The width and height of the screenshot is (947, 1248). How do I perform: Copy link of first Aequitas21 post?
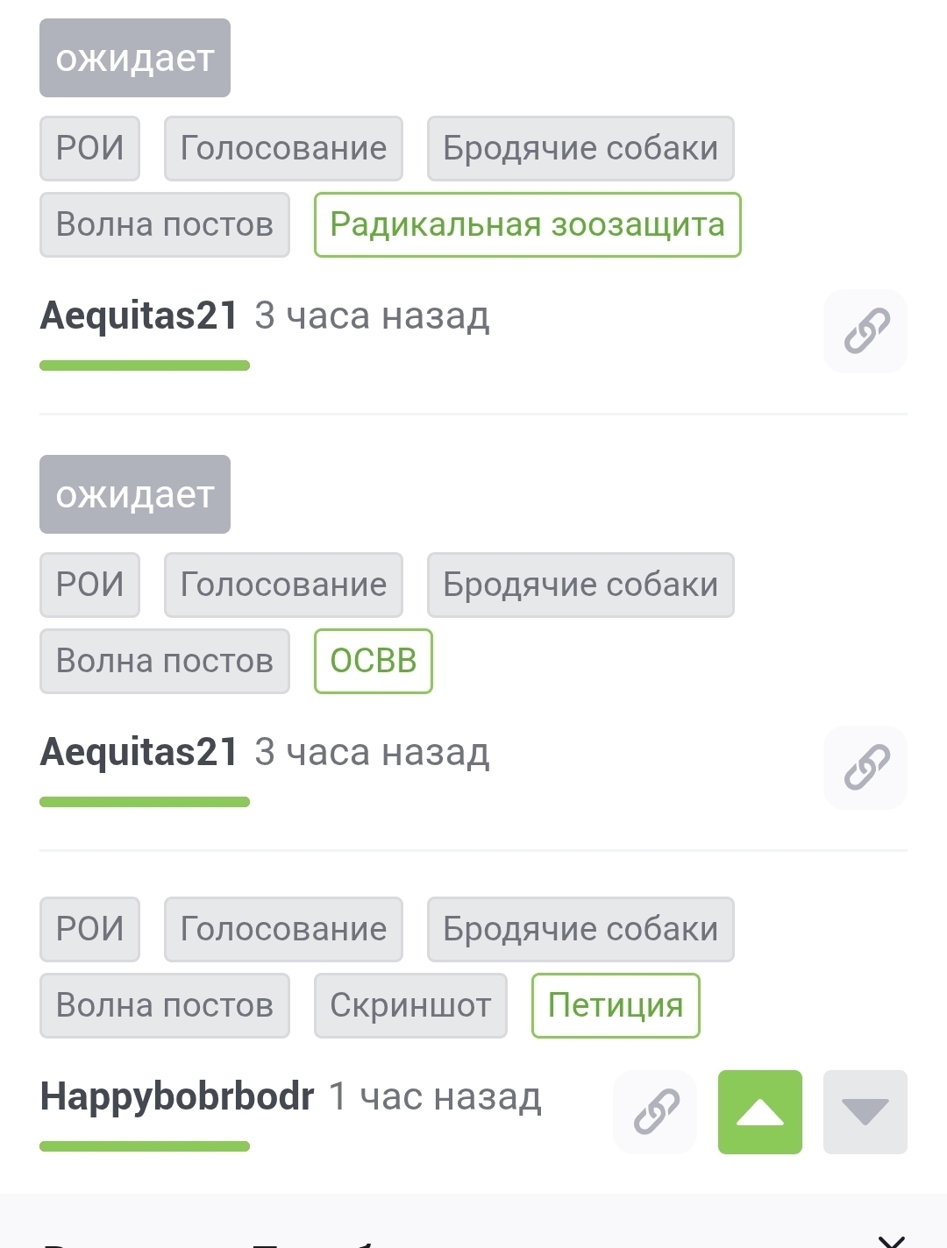865,331
